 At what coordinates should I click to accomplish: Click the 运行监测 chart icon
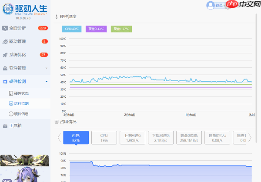coord(11,103)
